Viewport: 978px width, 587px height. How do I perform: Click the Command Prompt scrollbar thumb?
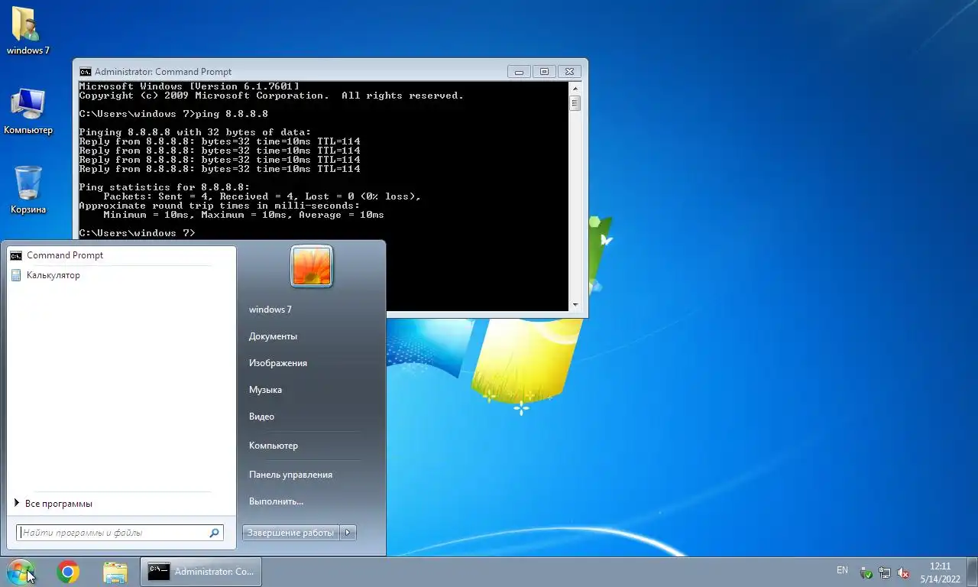click(575, 103)
